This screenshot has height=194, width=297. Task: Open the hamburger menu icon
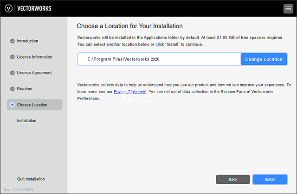288,9
